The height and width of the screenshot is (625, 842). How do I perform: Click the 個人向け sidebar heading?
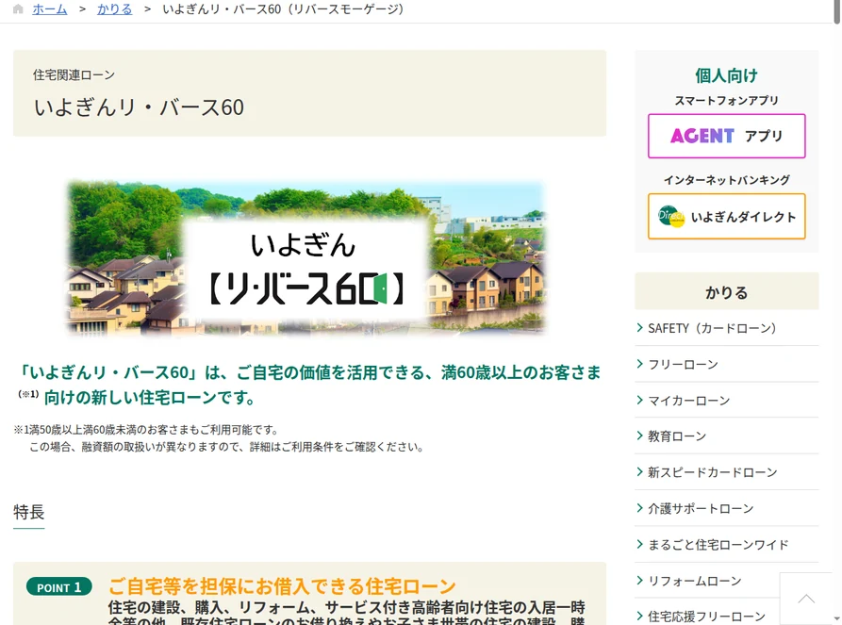[727, 75]
